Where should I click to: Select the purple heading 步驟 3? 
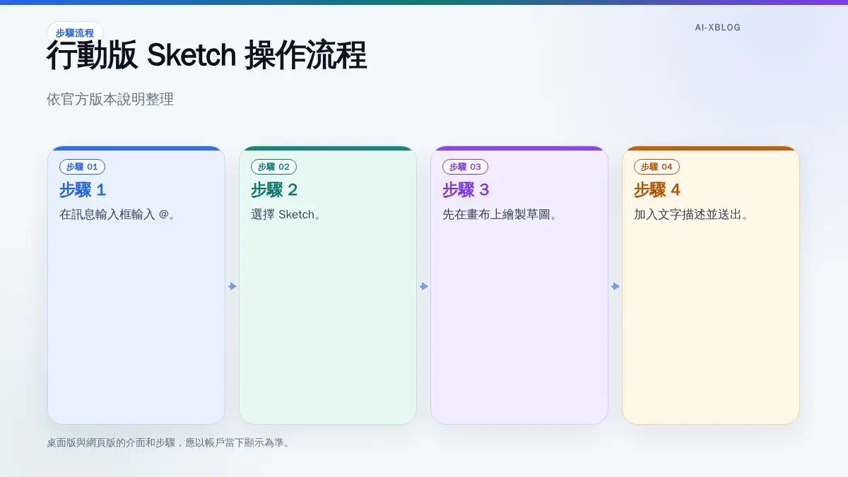point(466,190)
